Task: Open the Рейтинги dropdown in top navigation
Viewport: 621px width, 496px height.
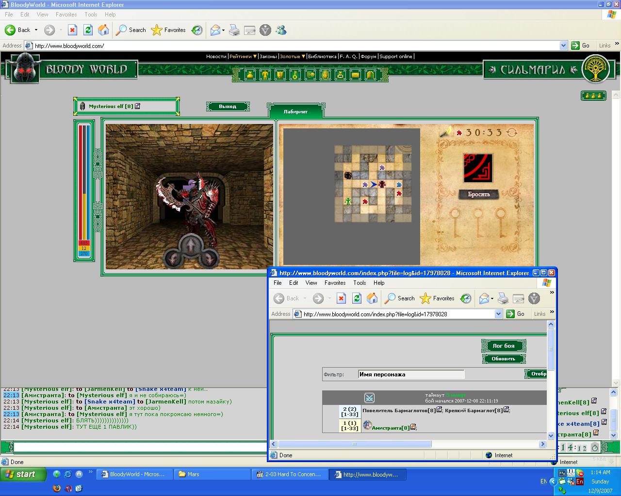Action: pos(243,56)
